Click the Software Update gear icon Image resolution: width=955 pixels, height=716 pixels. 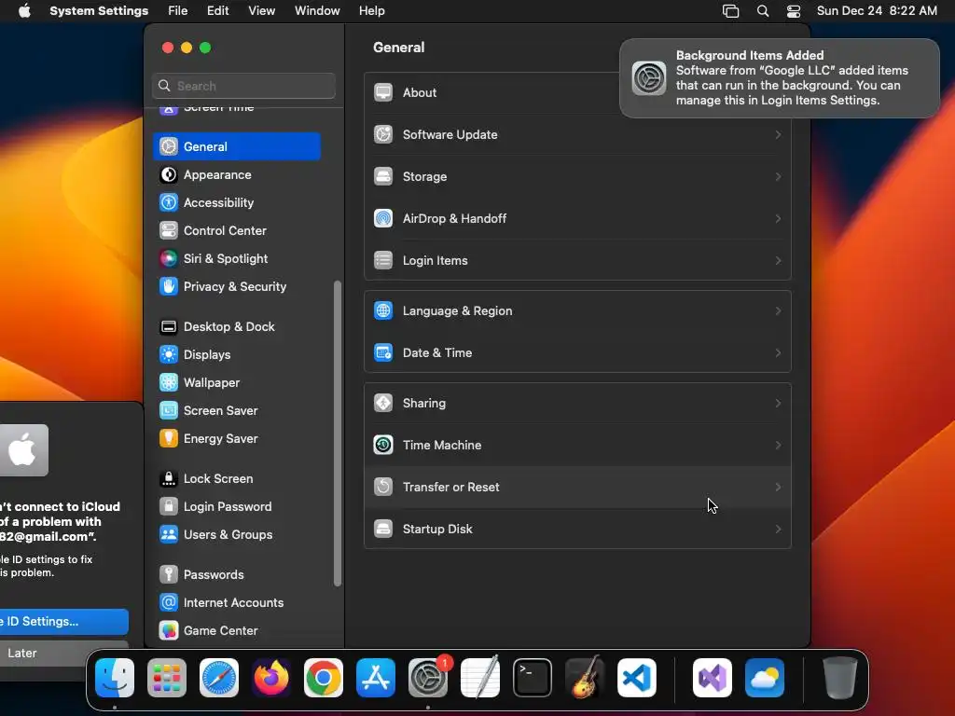383,134
